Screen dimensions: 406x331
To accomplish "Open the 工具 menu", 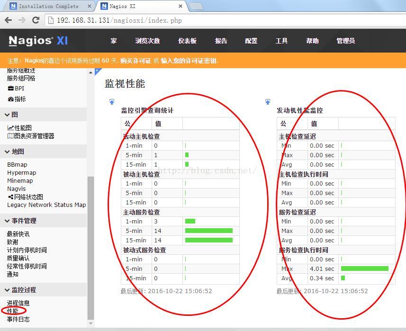I will [282, 41].
